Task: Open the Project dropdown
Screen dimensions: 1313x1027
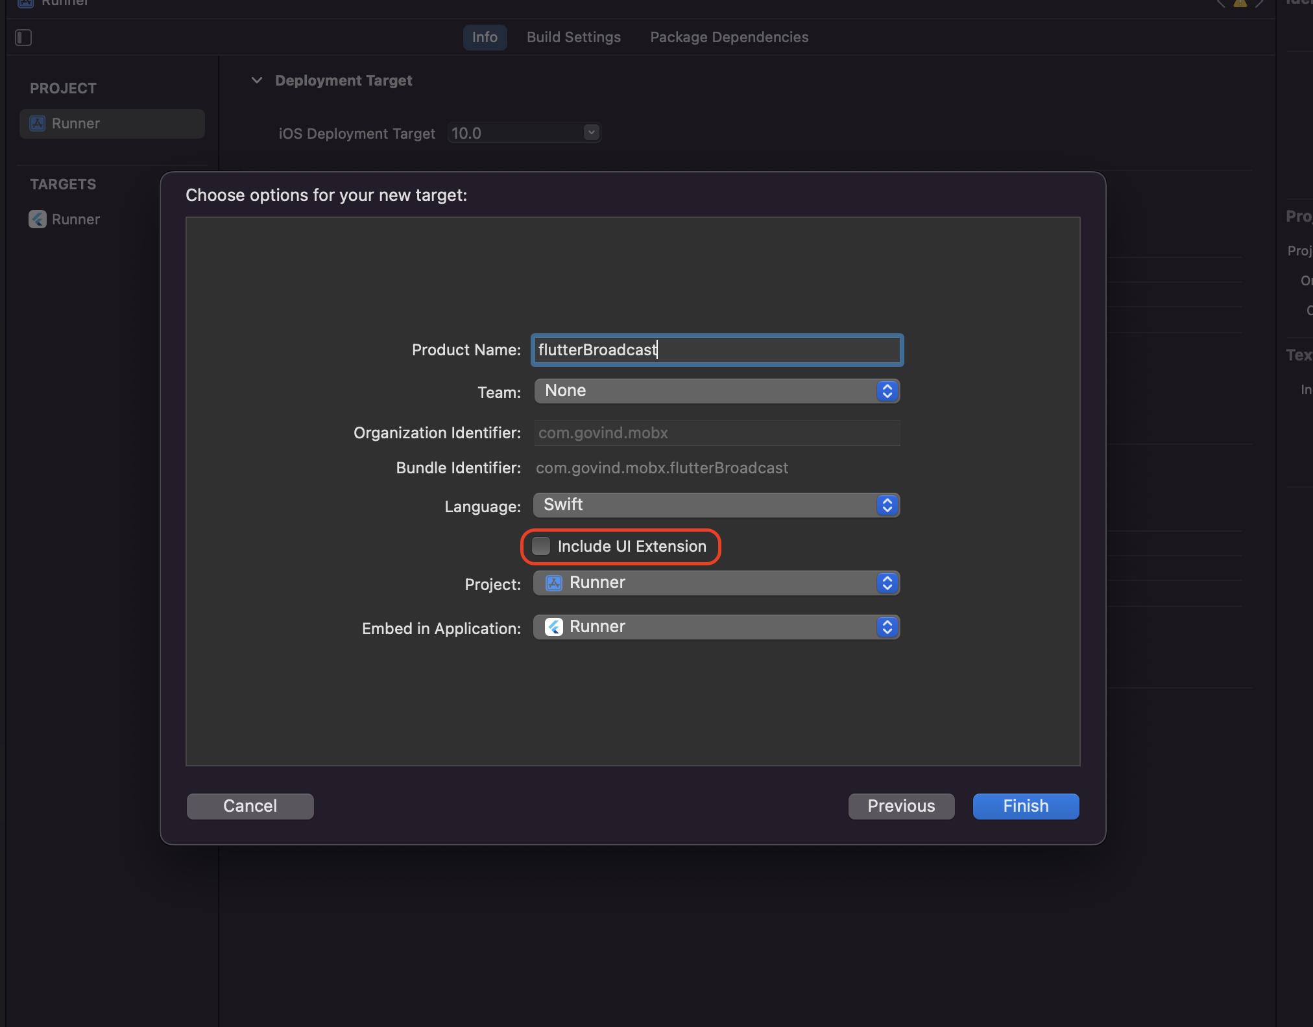Action: (886, 583)
